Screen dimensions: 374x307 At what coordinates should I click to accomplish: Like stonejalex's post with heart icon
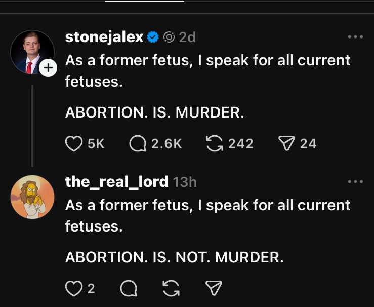74,144
